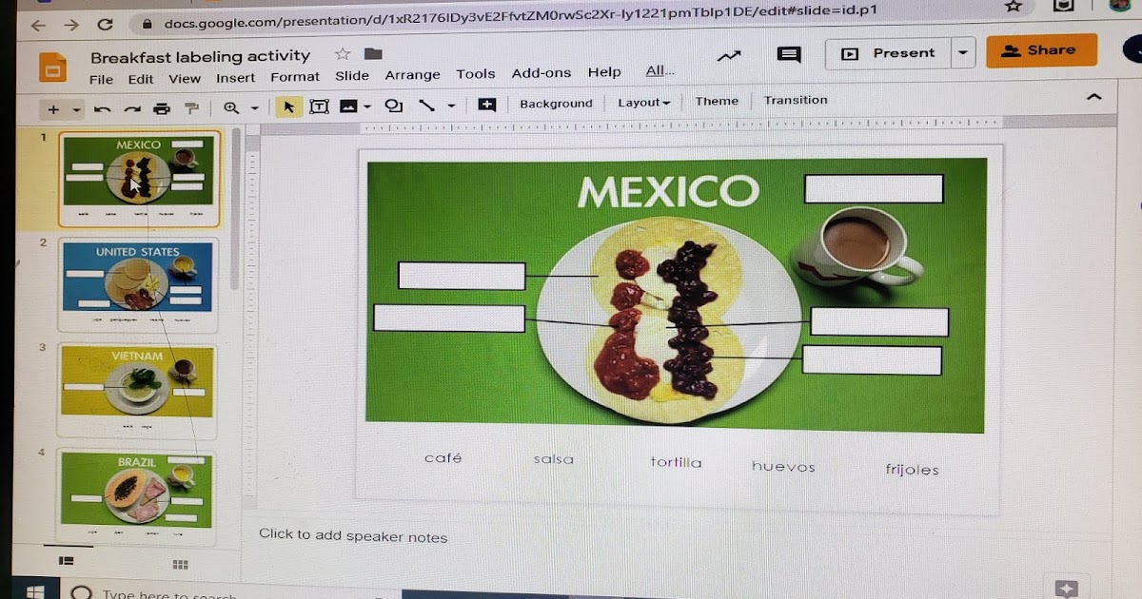Click the Undo icon

[105, 108]
